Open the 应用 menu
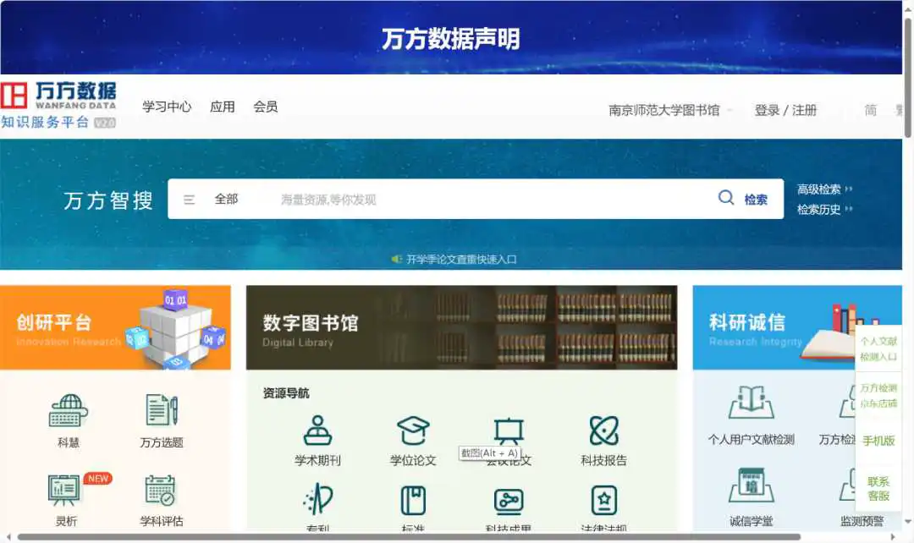The width and height of the screenshot is (914, 543). pos(222,107)
